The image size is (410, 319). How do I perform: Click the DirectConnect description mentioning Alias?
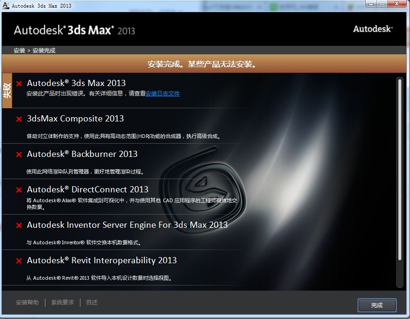132,204
